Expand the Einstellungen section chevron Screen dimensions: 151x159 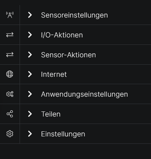(x=30, y=134)
